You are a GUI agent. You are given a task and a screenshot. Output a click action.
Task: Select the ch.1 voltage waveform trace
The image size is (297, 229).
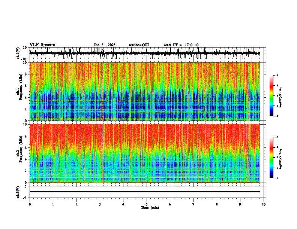[x=145, y=53]
